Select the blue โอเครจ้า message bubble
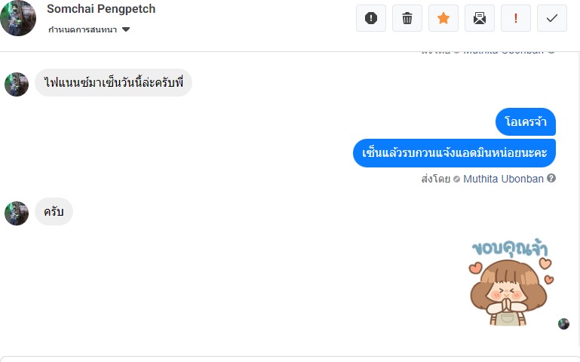Screen dimensions: 580x362 click(526, 122)
